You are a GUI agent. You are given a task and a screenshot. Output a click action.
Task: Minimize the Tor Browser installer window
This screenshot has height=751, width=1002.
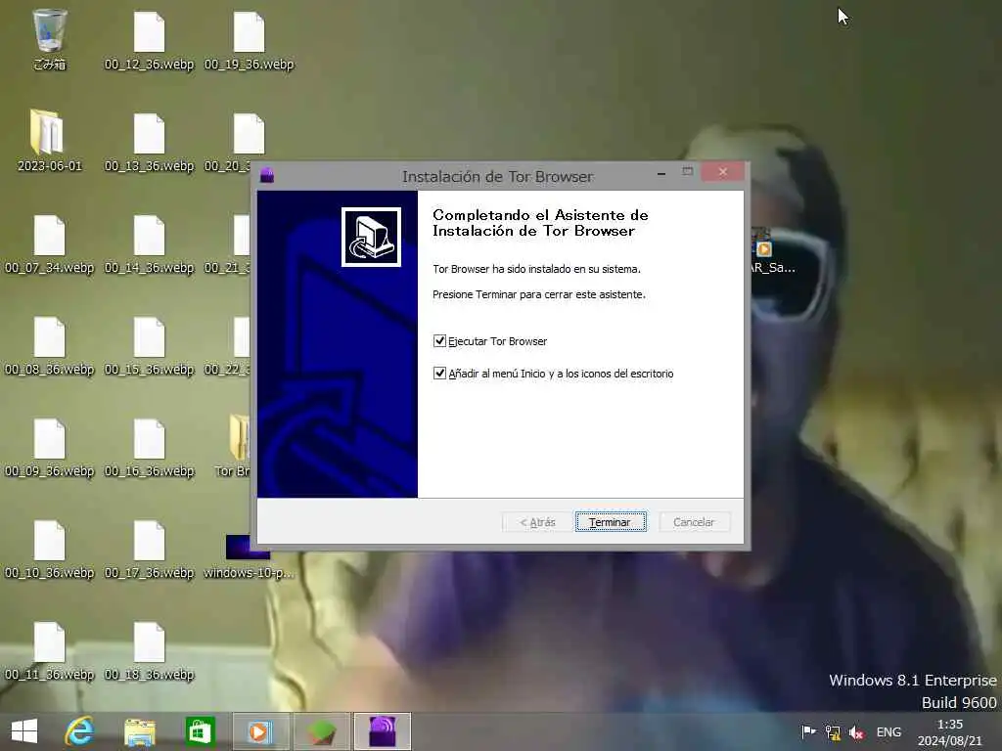coord(661,172)
